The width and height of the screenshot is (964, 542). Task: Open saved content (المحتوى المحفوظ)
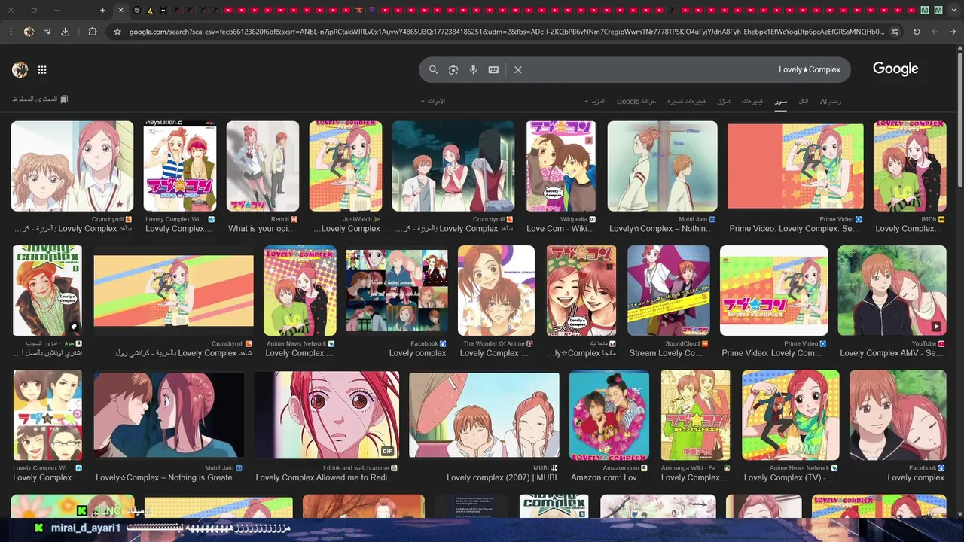[40, 99]
